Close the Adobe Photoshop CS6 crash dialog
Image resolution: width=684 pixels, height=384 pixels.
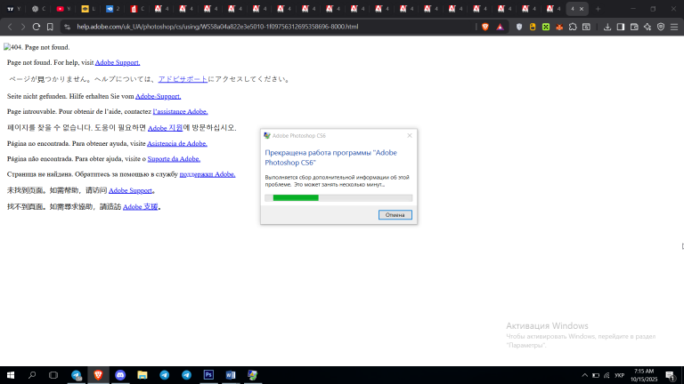pyautogui.click(x=410, y=135)
